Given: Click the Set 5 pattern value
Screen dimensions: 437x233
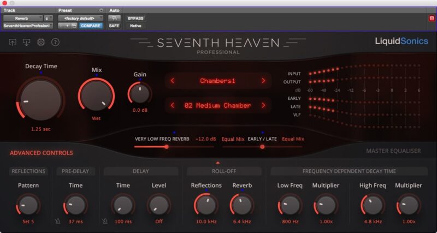Looking at the screenshot, I should click(x=28, y=222).
